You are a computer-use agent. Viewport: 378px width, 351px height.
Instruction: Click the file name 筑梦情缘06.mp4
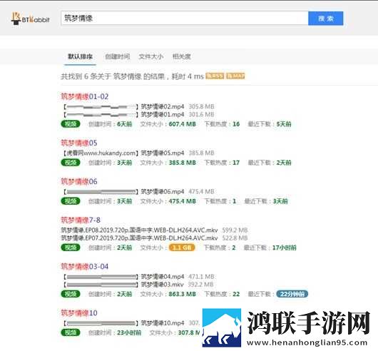click(163, 191)
